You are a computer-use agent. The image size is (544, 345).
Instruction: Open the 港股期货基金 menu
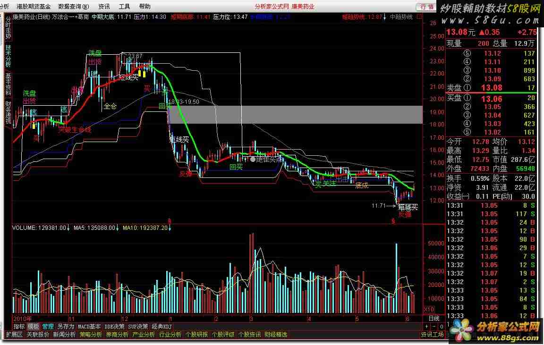tap(34, 7)
